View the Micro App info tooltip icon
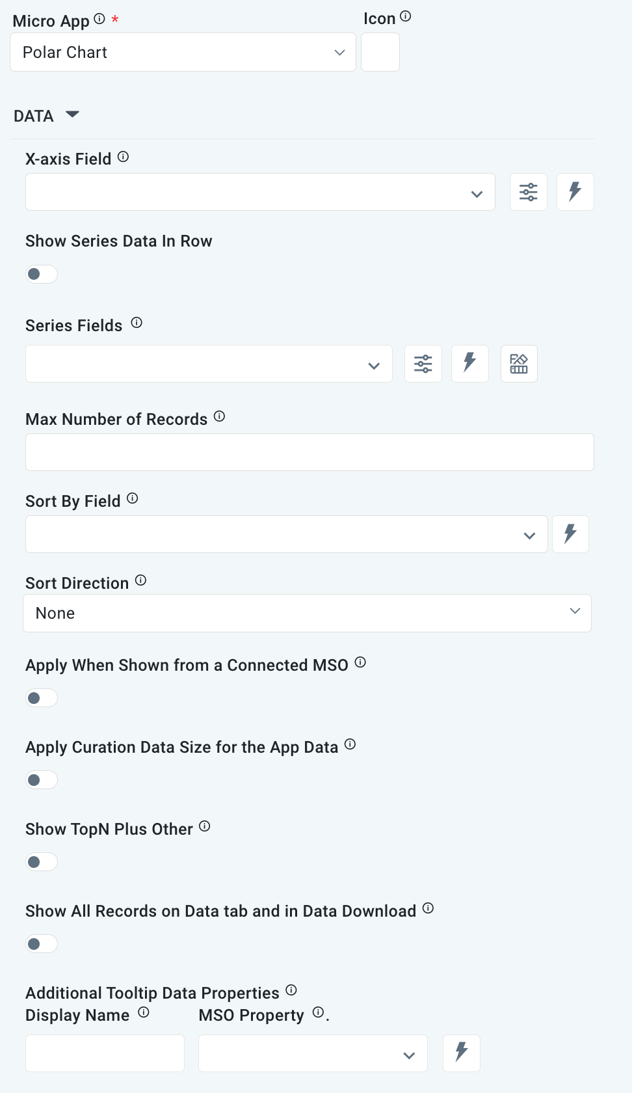 click(x=98, y=18)
